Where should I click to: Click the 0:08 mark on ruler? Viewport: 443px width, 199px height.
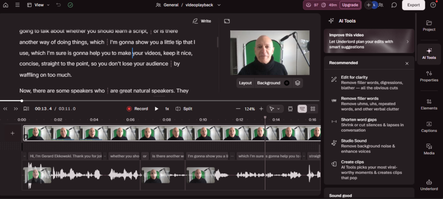click(x=167, y=120)
